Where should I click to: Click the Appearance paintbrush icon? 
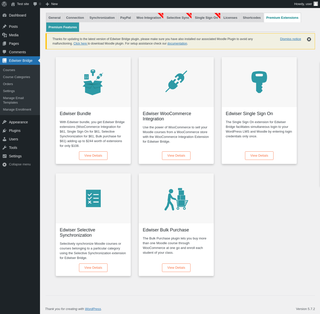tap(4, 122)
